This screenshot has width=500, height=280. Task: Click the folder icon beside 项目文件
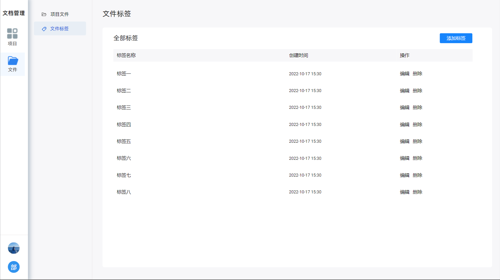coord(44,14)
